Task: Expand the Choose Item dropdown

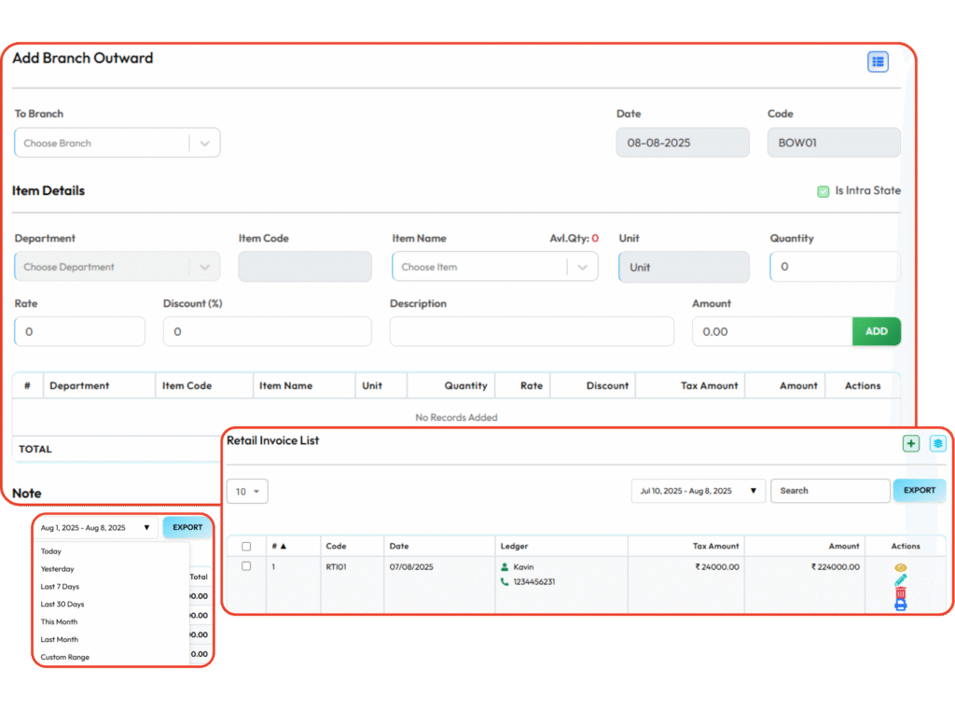Action: click(x=494, y=267)
